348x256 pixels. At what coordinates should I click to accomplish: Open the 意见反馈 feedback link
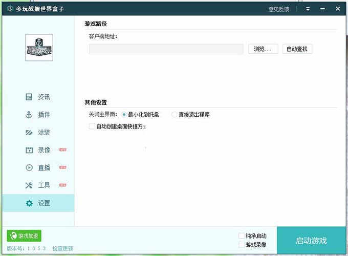tap(279, 9)
